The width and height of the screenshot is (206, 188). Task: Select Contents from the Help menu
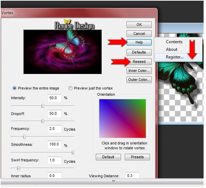pos(174,42)
